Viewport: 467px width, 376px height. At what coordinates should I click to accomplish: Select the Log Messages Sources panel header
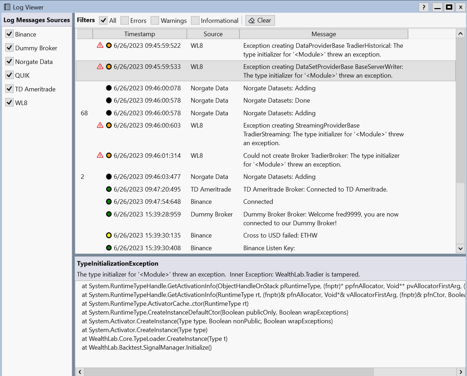36,20
